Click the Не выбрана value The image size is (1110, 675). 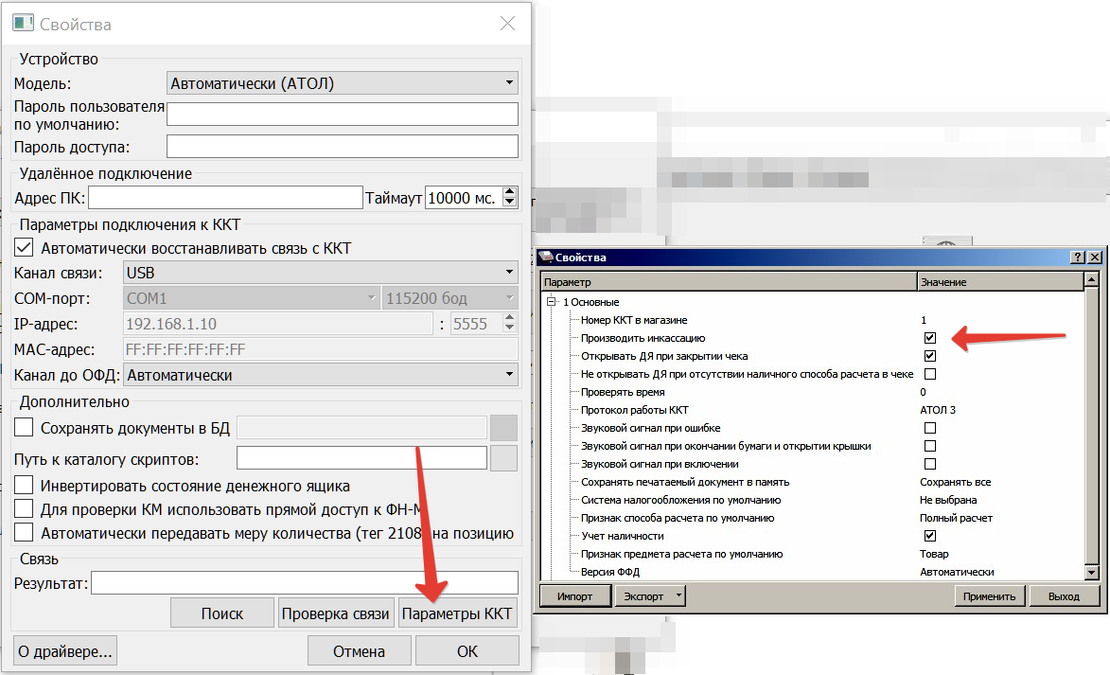948,500
